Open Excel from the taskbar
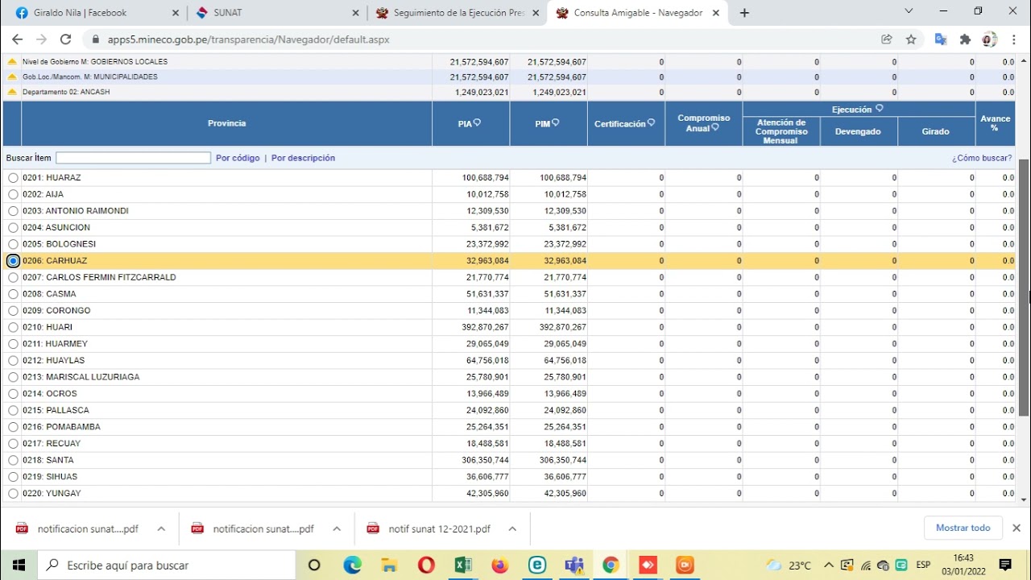Screen dimensions: 1031x580 pyautogui.click(x=463, y=565)
